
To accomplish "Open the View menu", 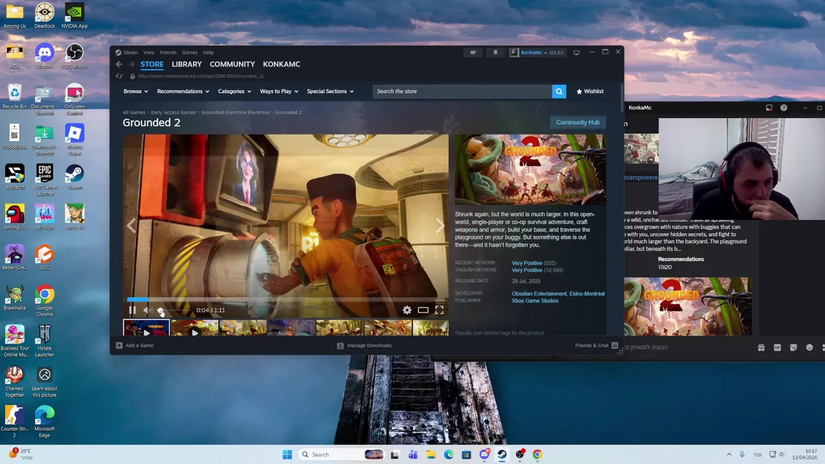I will pyautogui.click(x=149, y=52).
